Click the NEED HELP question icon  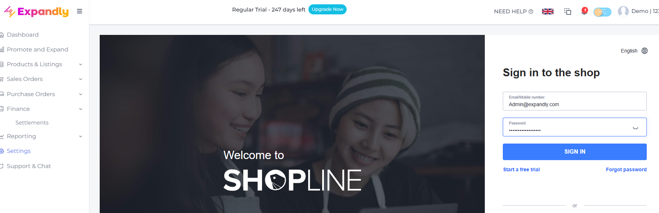tap(531, 12)
